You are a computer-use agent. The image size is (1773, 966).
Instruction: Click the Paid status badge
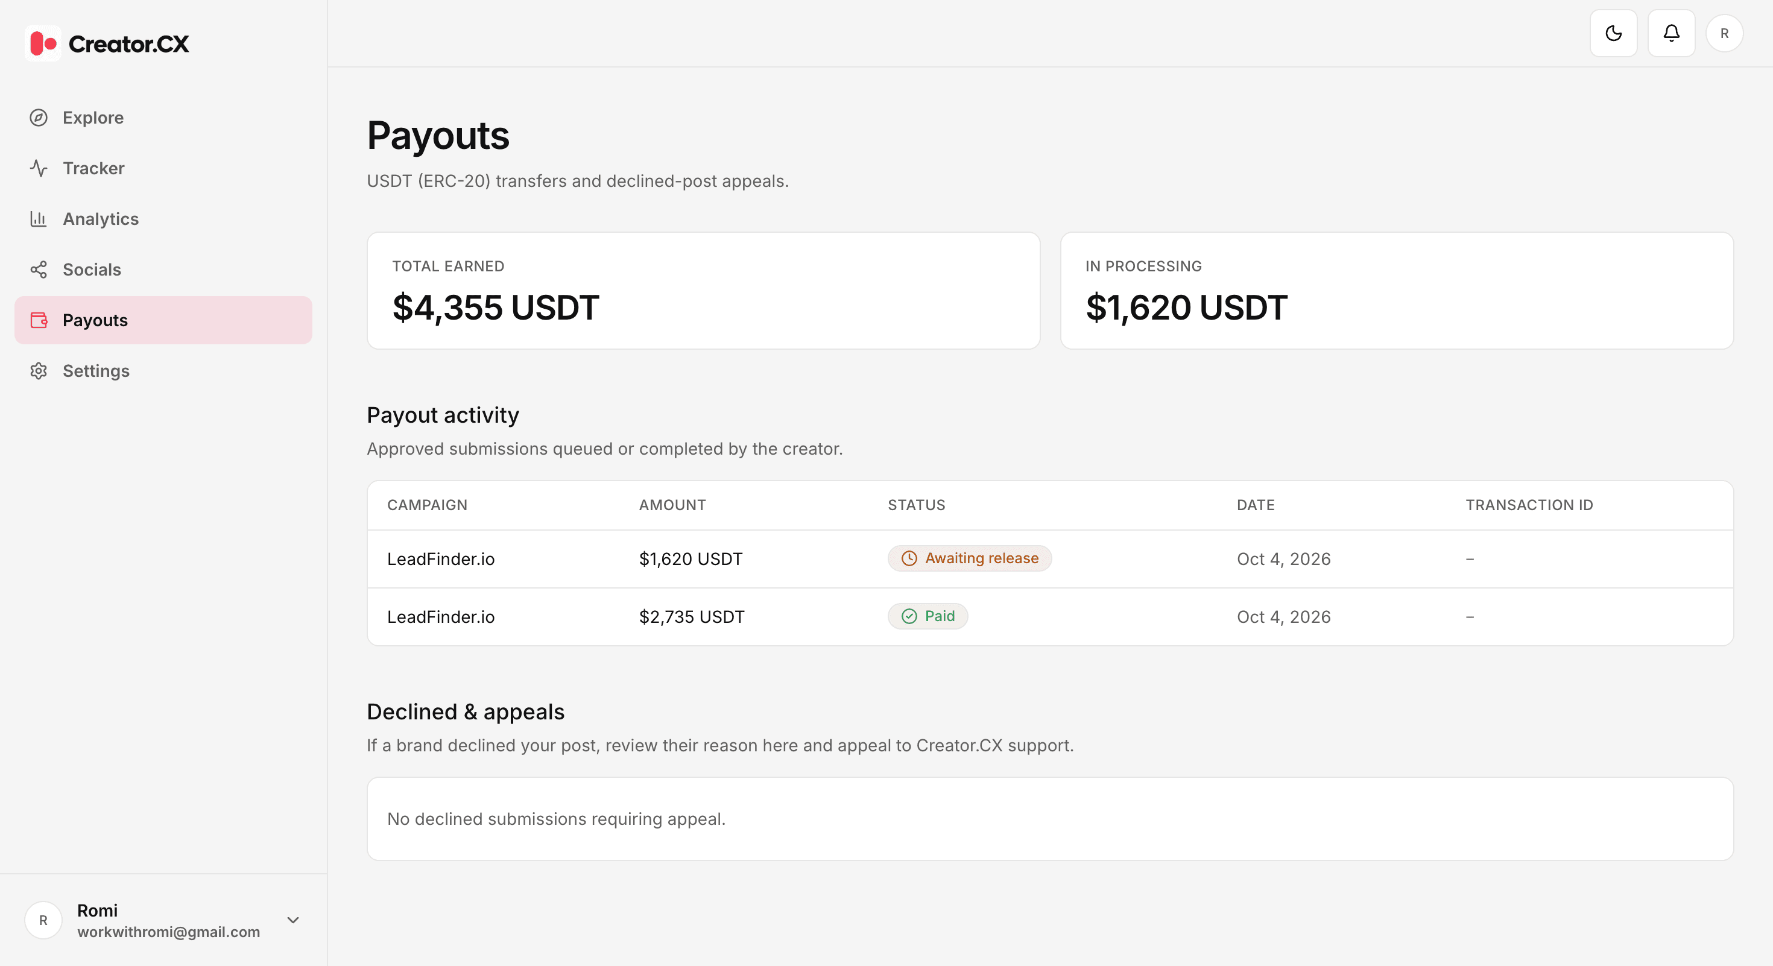(928, 616)
